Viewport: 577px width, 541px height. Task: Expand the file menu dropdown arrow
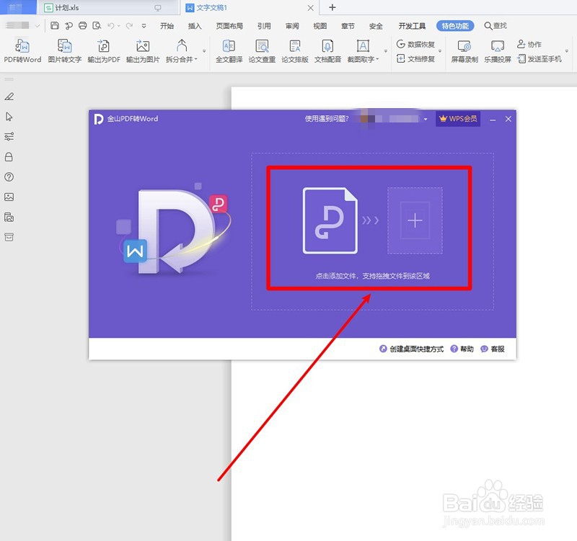(38, 26)
